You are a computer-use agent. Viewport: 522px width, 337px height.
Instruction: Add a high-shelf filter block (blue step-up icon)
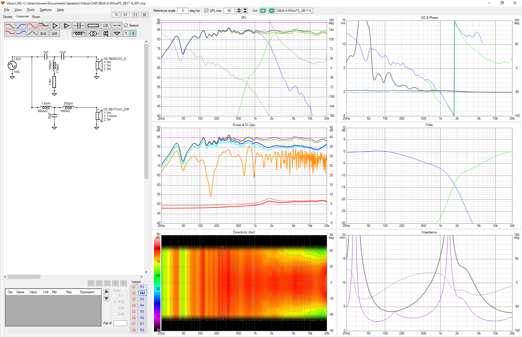click(21, 33)
